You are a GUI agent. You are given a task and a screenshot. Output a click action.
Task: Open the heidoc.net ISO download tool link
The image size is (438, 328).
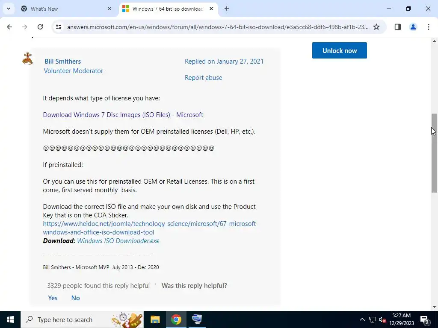(150, 228)
